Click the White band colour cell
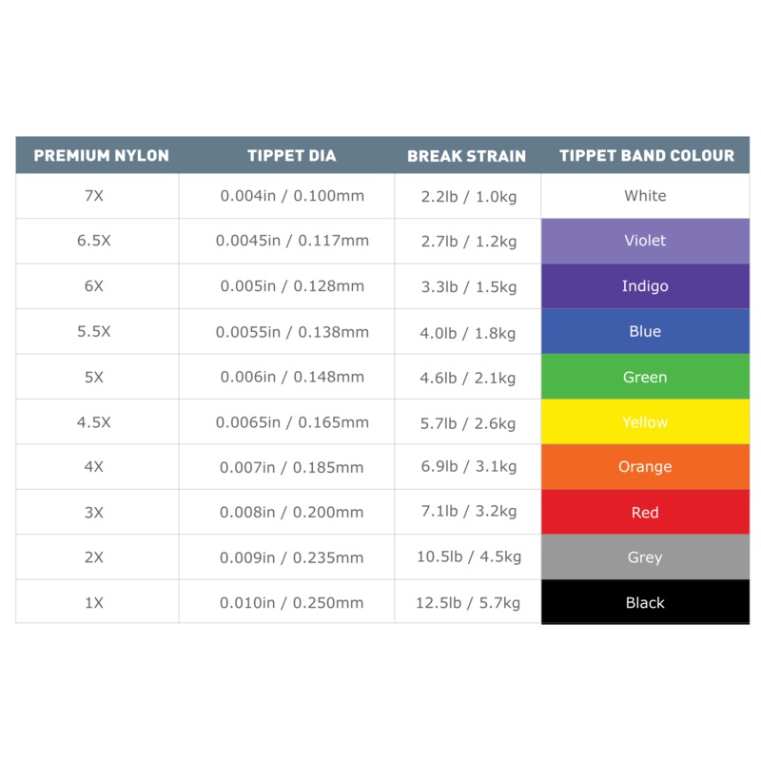Viewport: 761px width, 761px height. tap(645, 196)
